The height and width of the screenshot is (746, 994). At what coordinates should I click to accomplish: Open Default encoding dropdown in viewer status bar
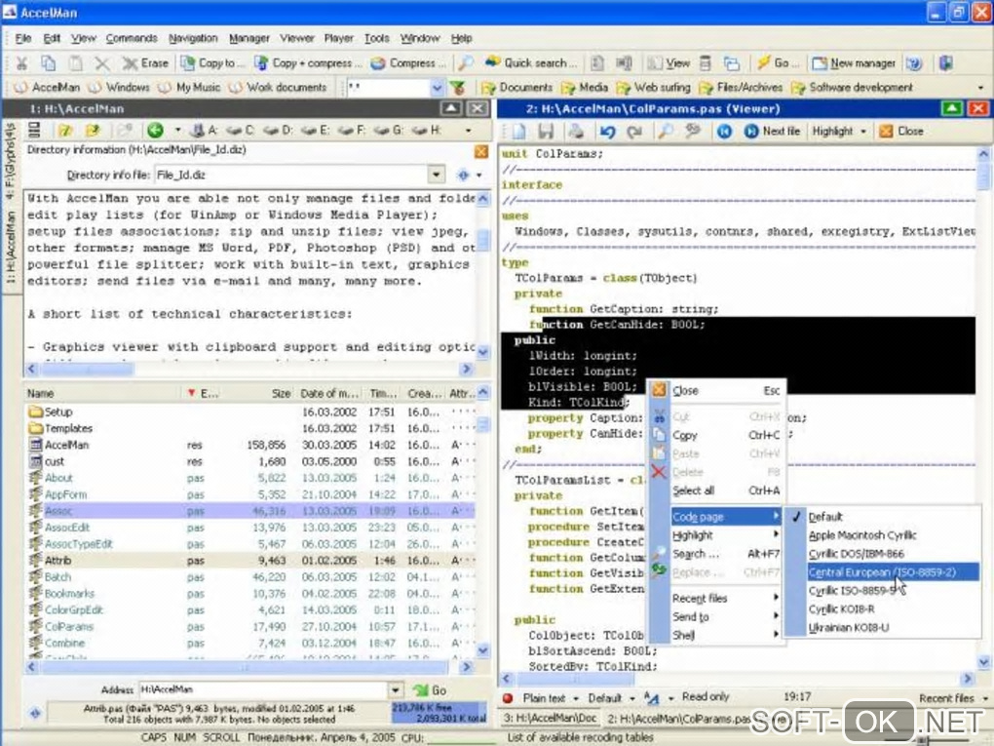point(611,698)
